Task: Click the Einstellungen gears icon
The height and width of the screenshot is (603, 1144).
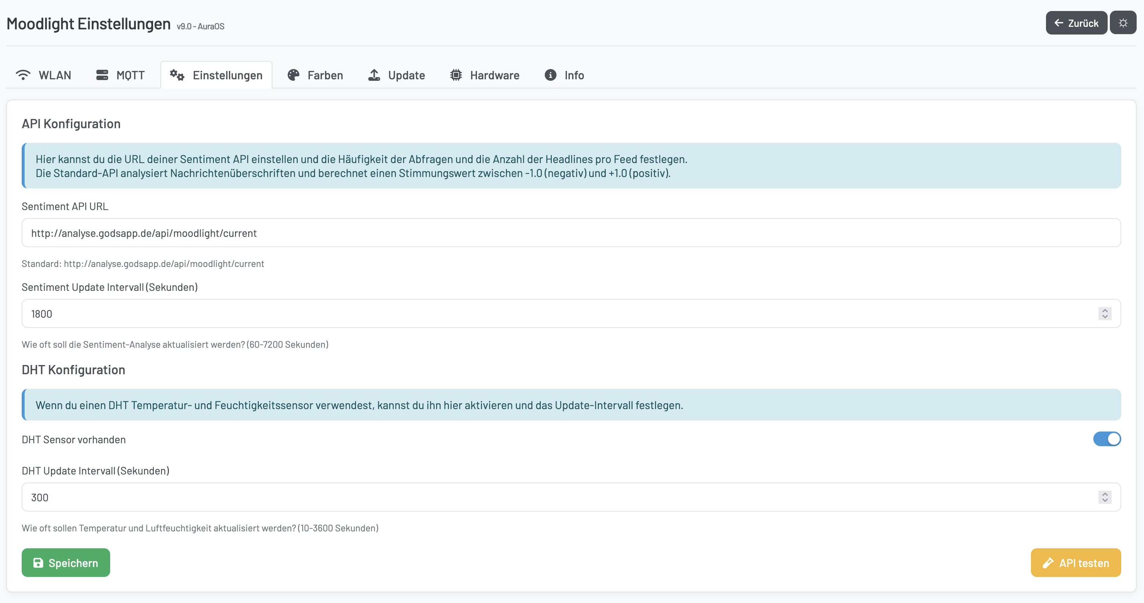Action: (177, 75)
